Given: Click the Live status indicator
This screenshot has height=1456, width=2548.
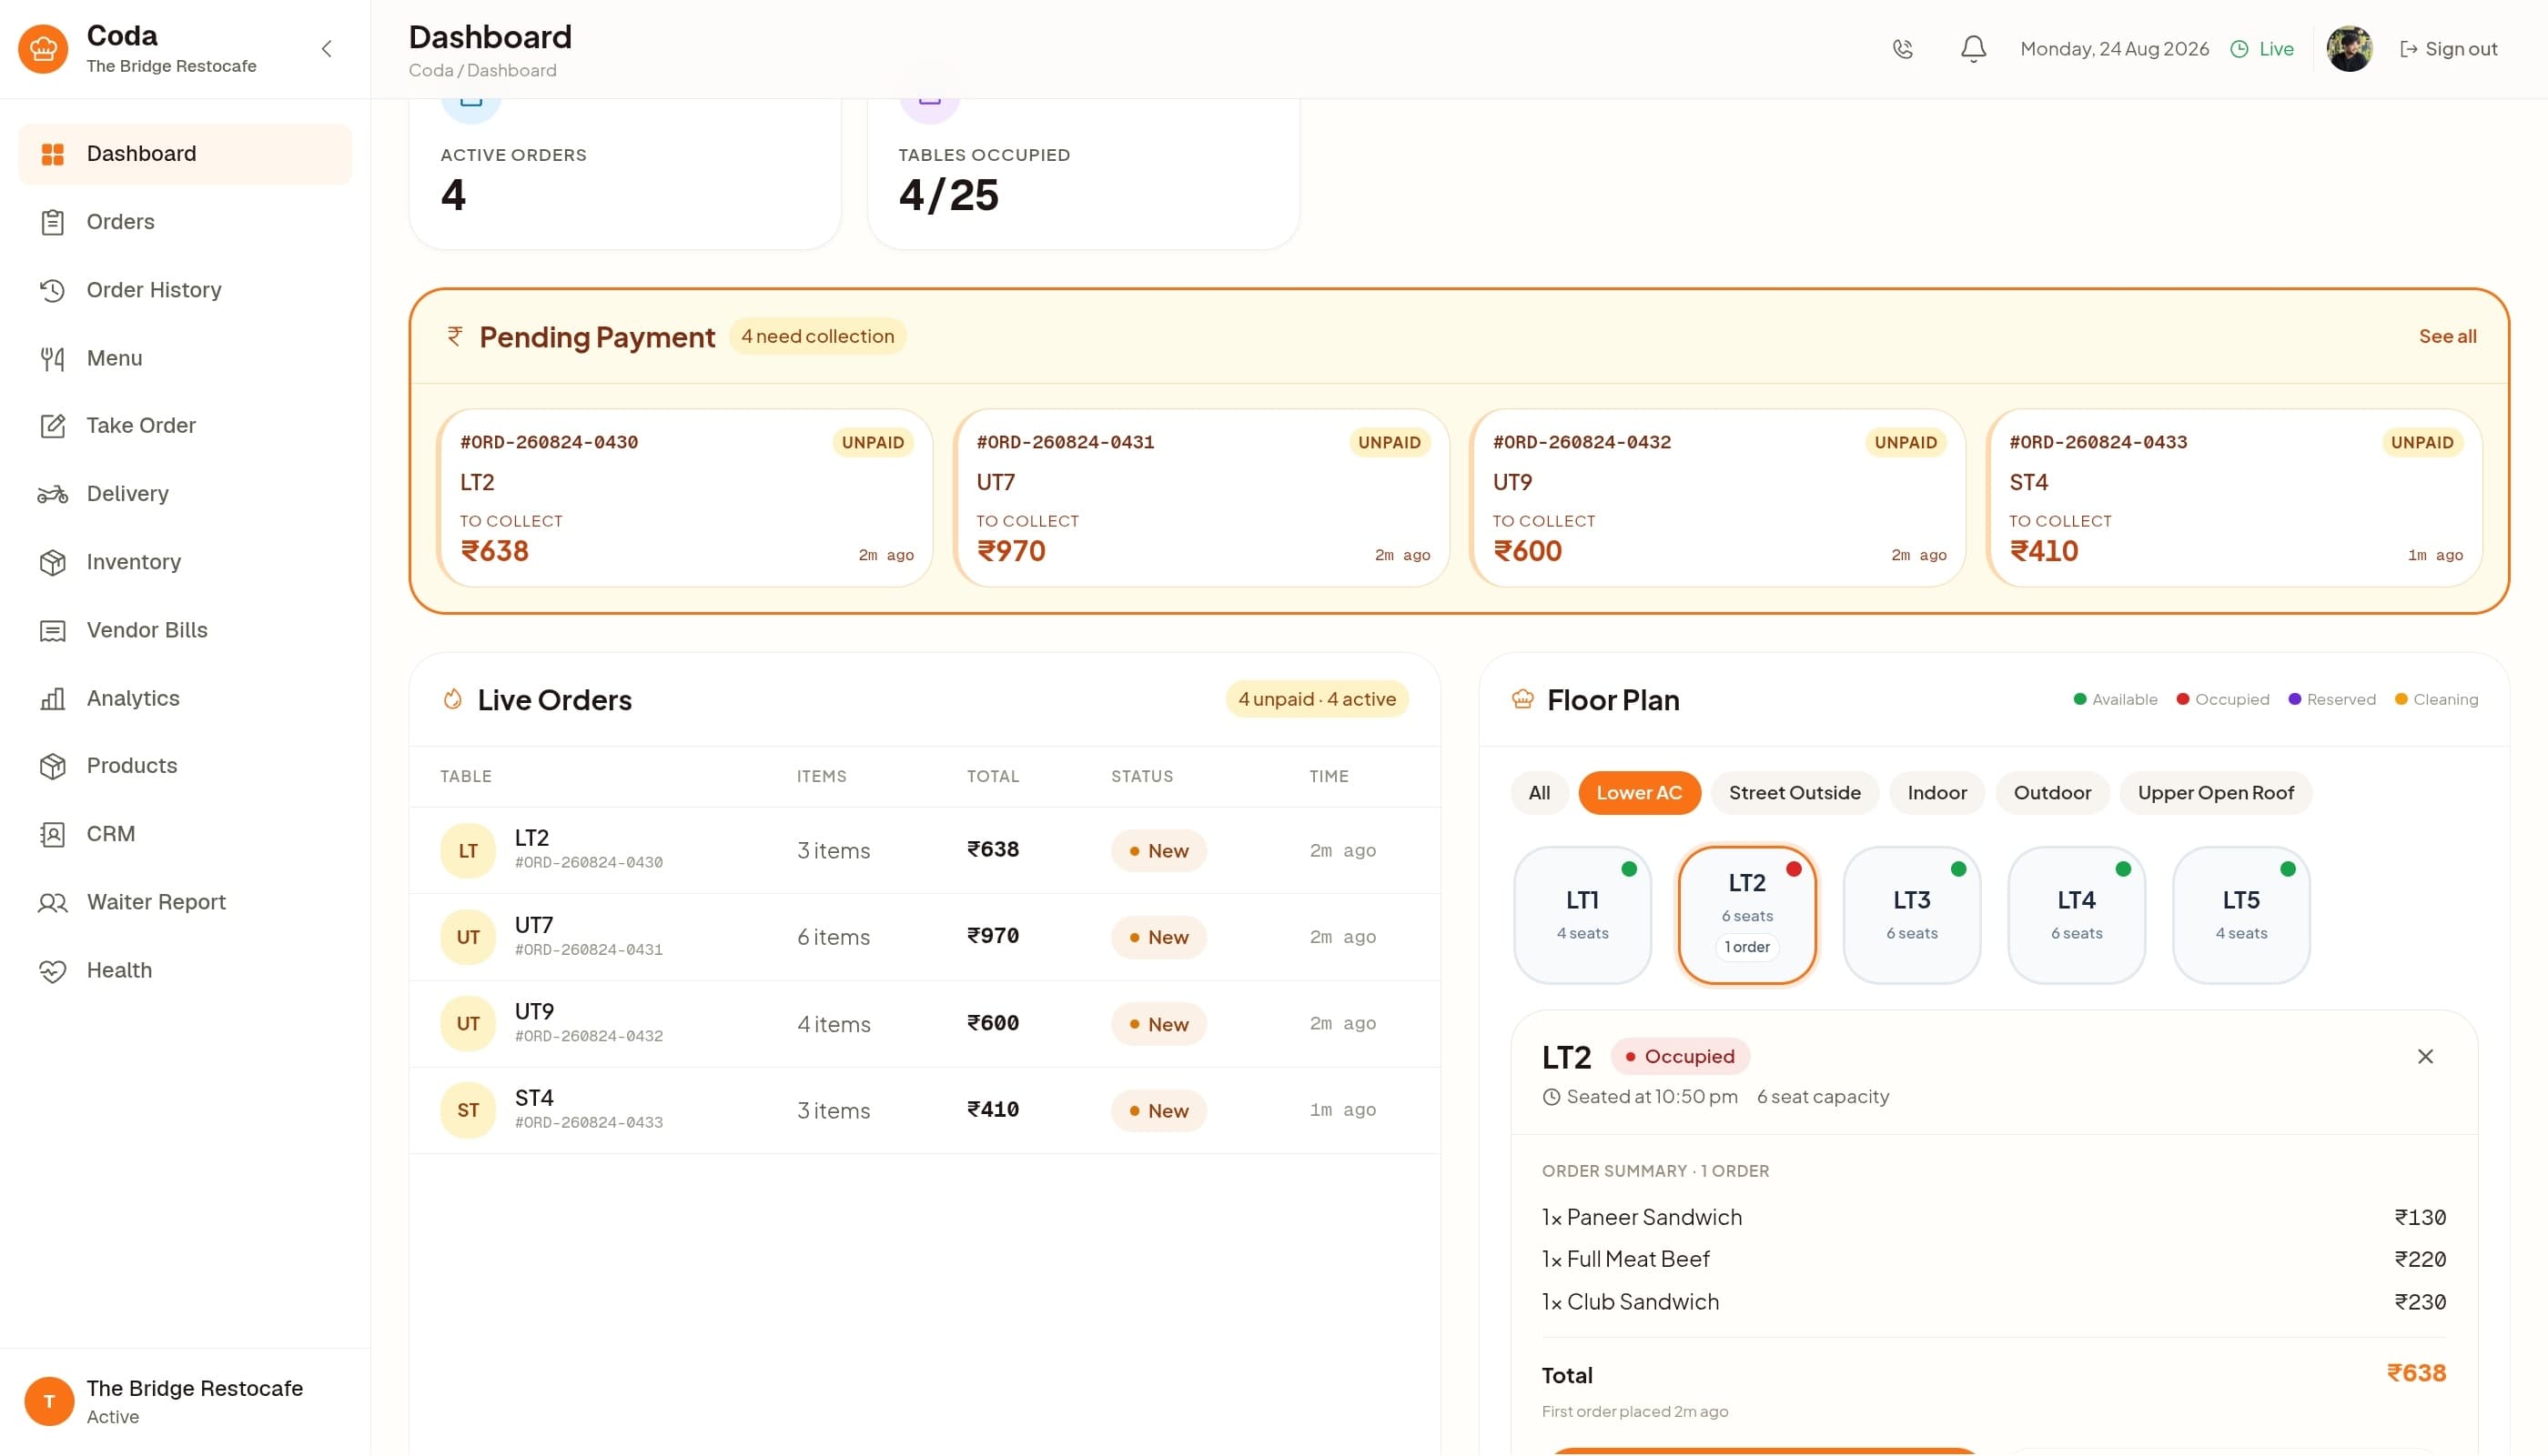Looking at the screenshot, I should 2262,49.
